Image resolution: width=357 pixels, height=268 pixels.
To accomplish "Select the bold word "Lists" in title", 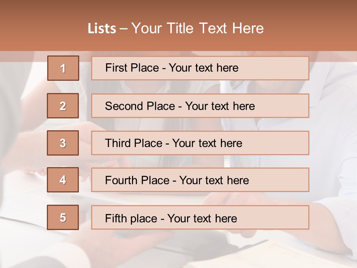I will click(x=102, y=29).
